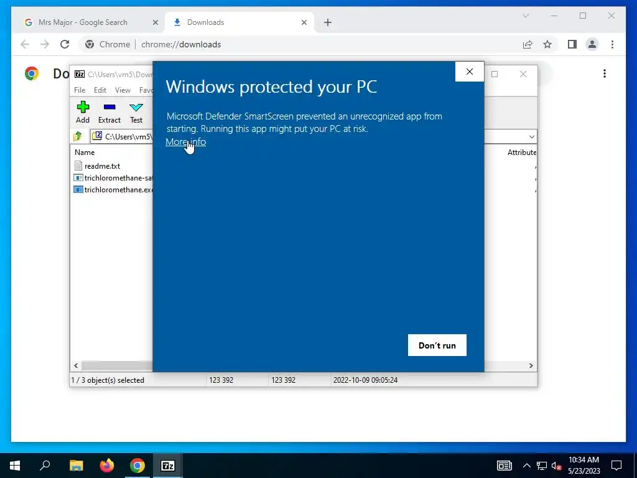Expand the 7-Zip address path dropdown
This screenshot has width=637, height=478.
click(x=531, y=136)
